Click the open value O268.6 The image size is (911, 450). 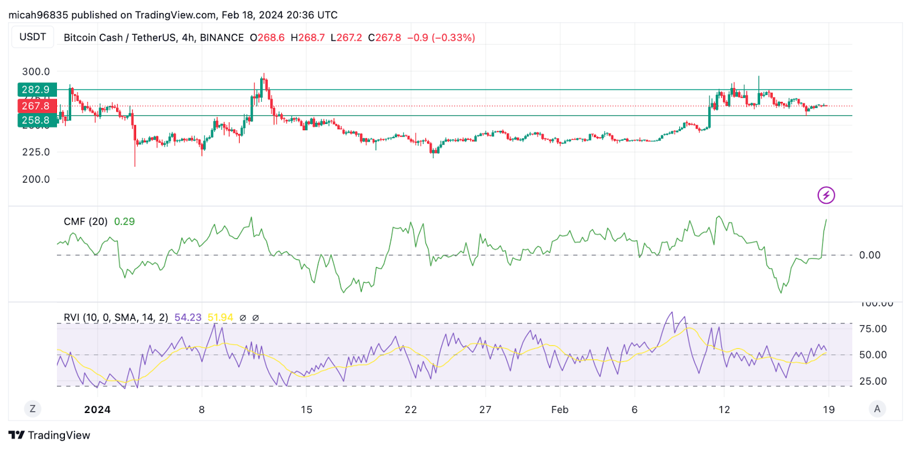[x=267, y=38]
